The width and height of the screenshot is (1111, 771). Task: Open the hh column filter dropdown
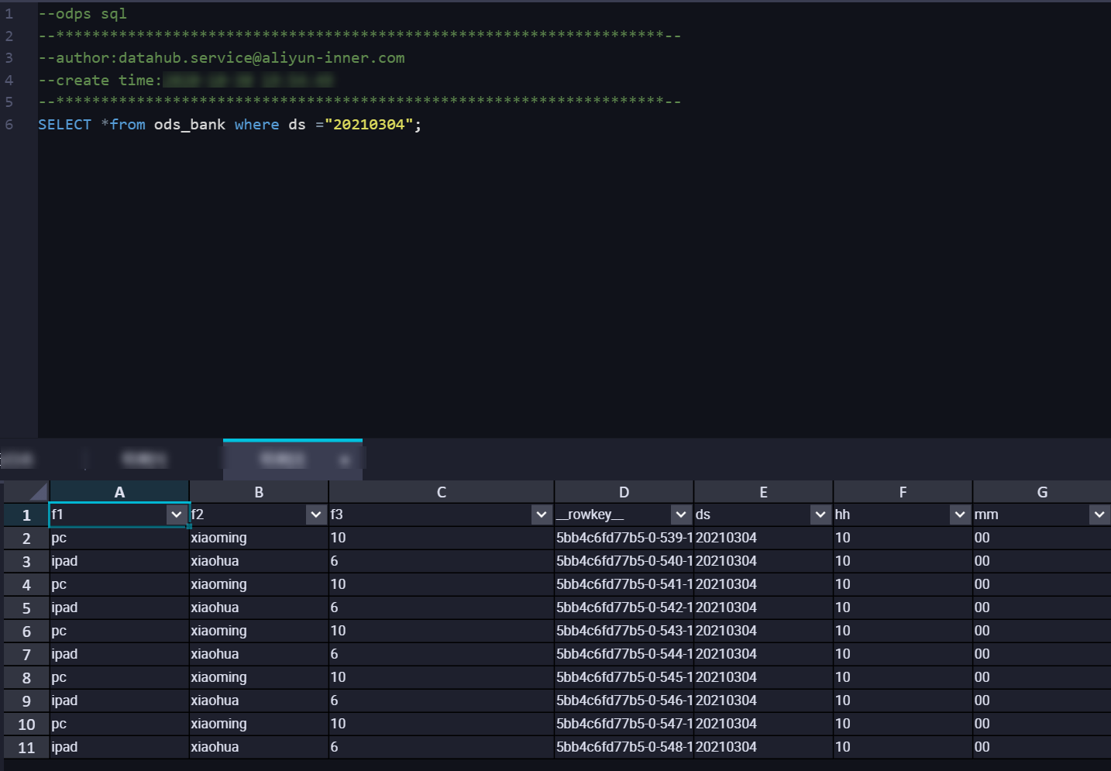(960, 515)
